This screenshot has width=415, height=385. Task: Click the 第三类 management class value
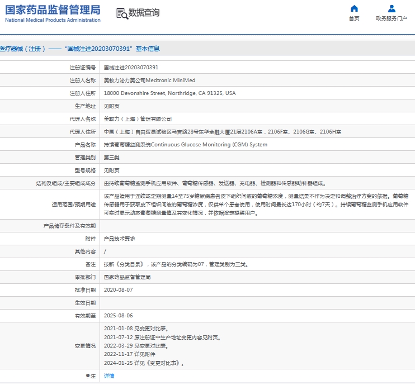pyautogui.click(x=111, y=158)
